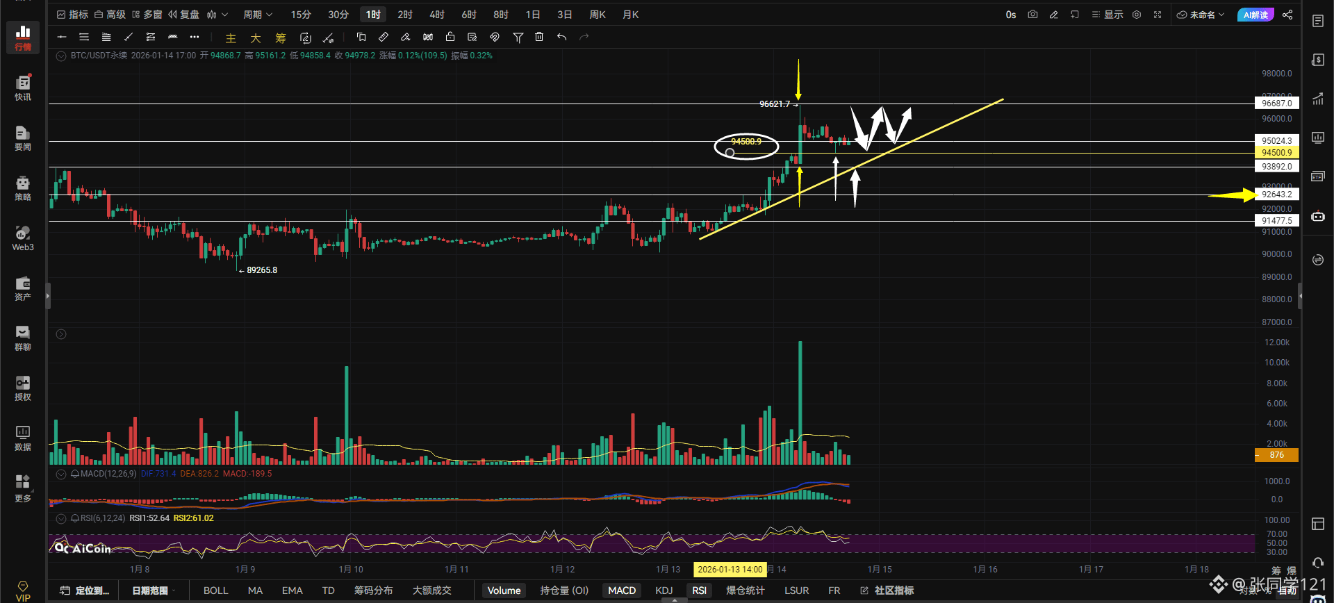The image size is (1334, 603).
Task: Toggle the MACD indicator
Action: [x=622, y=590]
